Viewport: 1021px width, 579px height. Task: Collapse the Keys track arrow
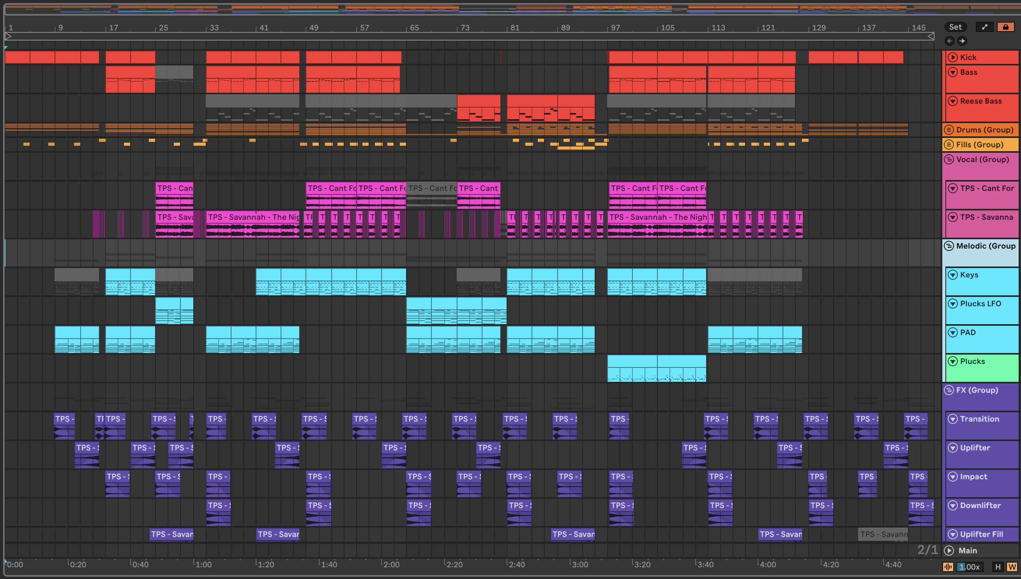(952, 275)
